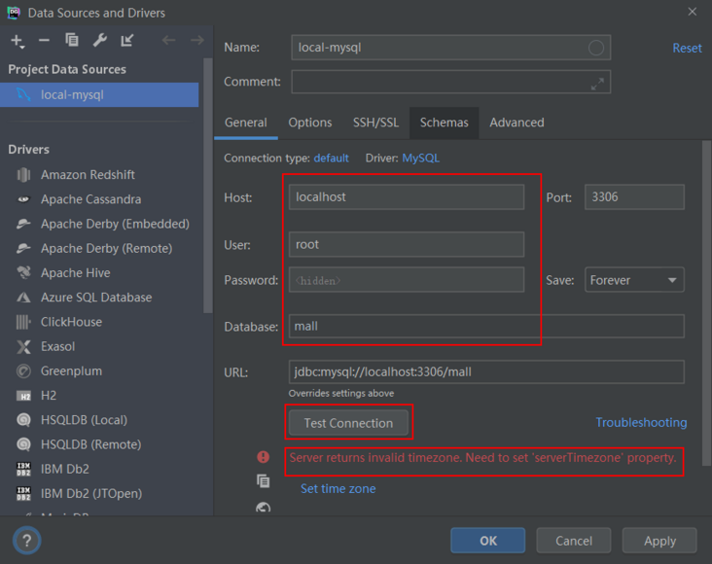
Task: Click the copy error icon beside message
Action: [x=263, y=481]
